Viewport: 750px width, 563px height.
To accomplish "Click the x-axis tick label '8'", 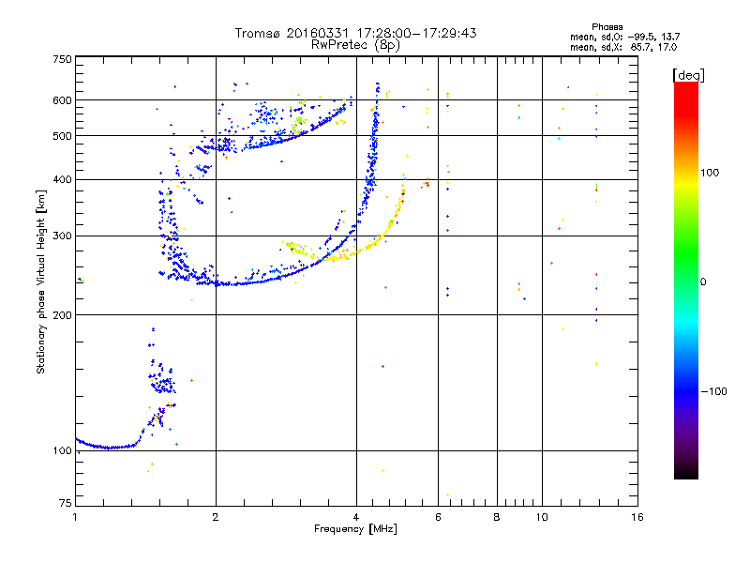I will point(497,517).
